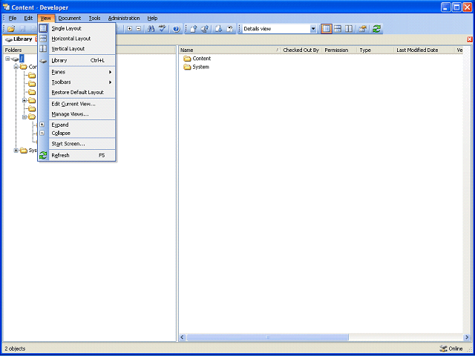Image resolution: width=475 pixels, height=356 pixels.
Task: Collapse the Content folder tree node
Action: 16,67
